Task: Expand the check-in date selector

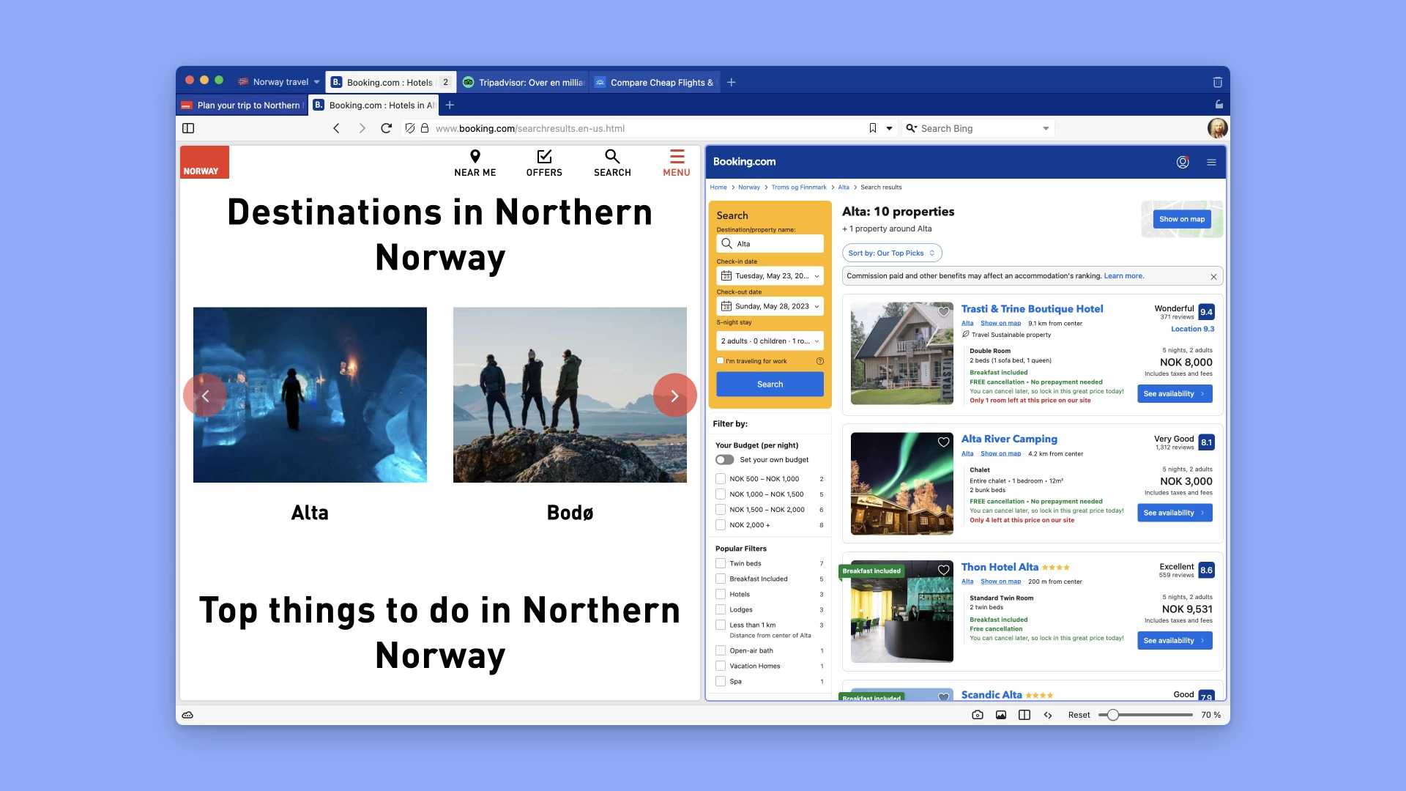Action: pyautogui.click(x=770, y=276)
